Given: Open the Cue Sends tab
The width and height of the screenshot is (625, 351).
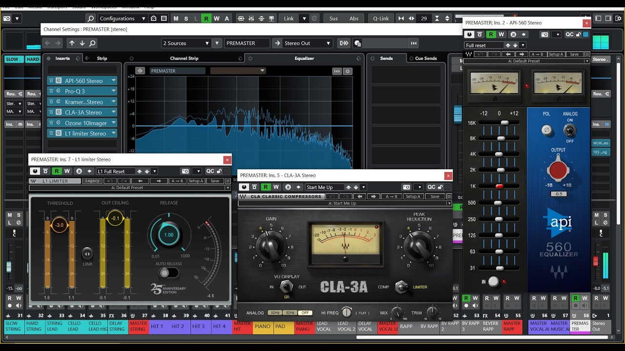Looking at the screenshot, I should pyautogui.click(x=426, y=58).
